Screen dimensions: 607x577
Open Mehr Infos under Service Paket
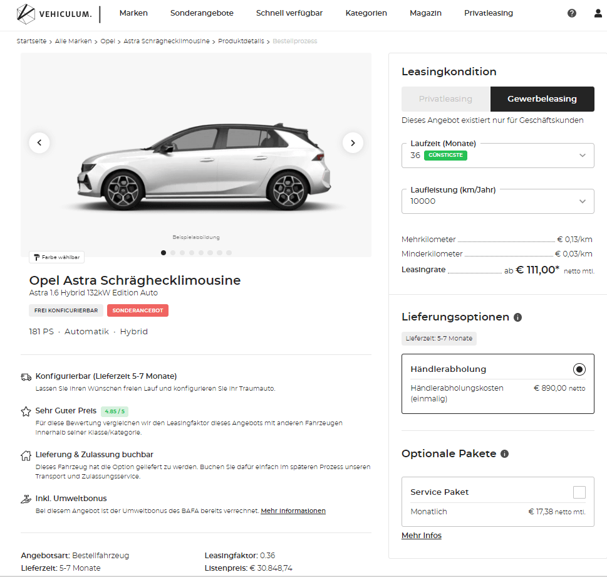tap(422, 536)
